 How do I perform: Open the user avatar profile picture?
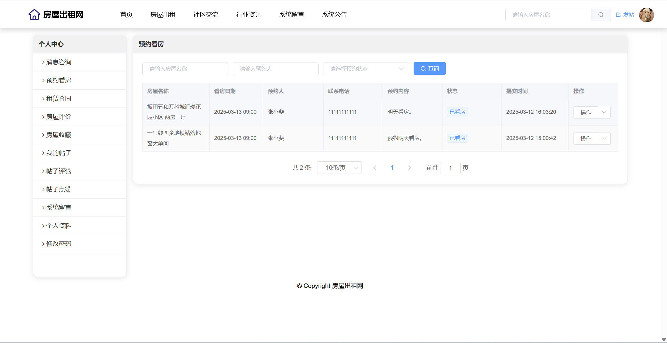pyautogui.click(x=646, y=15)
